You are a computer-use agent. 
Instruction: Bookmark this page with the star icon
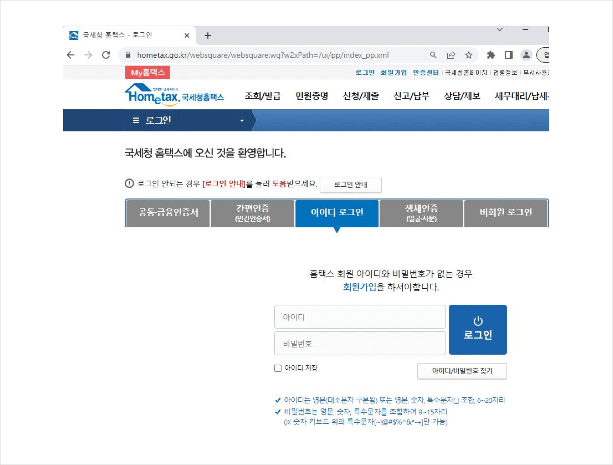coord(469,55)
